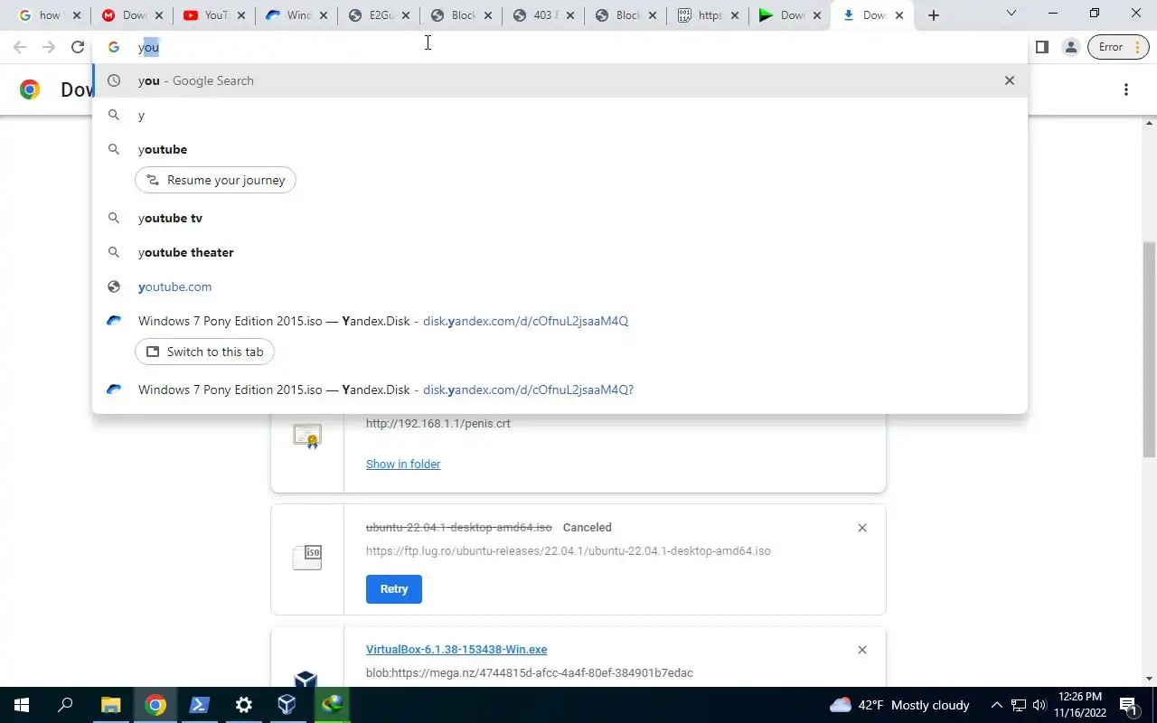Remove the ubuntu ISO download entry
1157x723 pixels.
[x=862, y=528]
